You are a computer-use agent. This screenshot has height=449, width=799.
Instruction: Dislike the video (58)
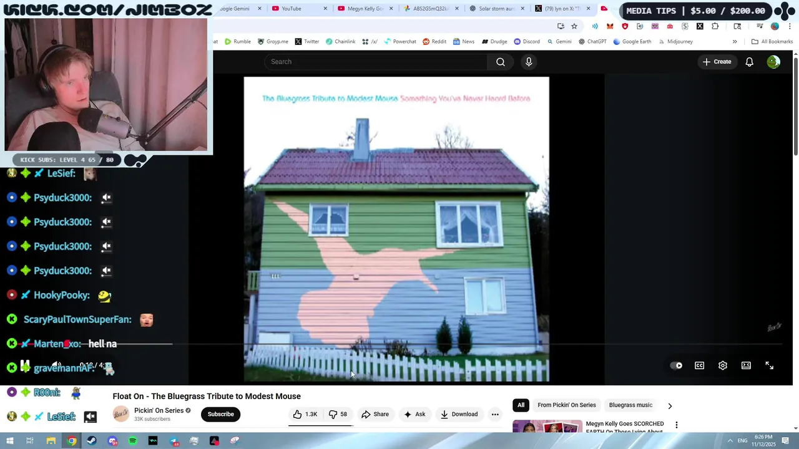point(338,414)
